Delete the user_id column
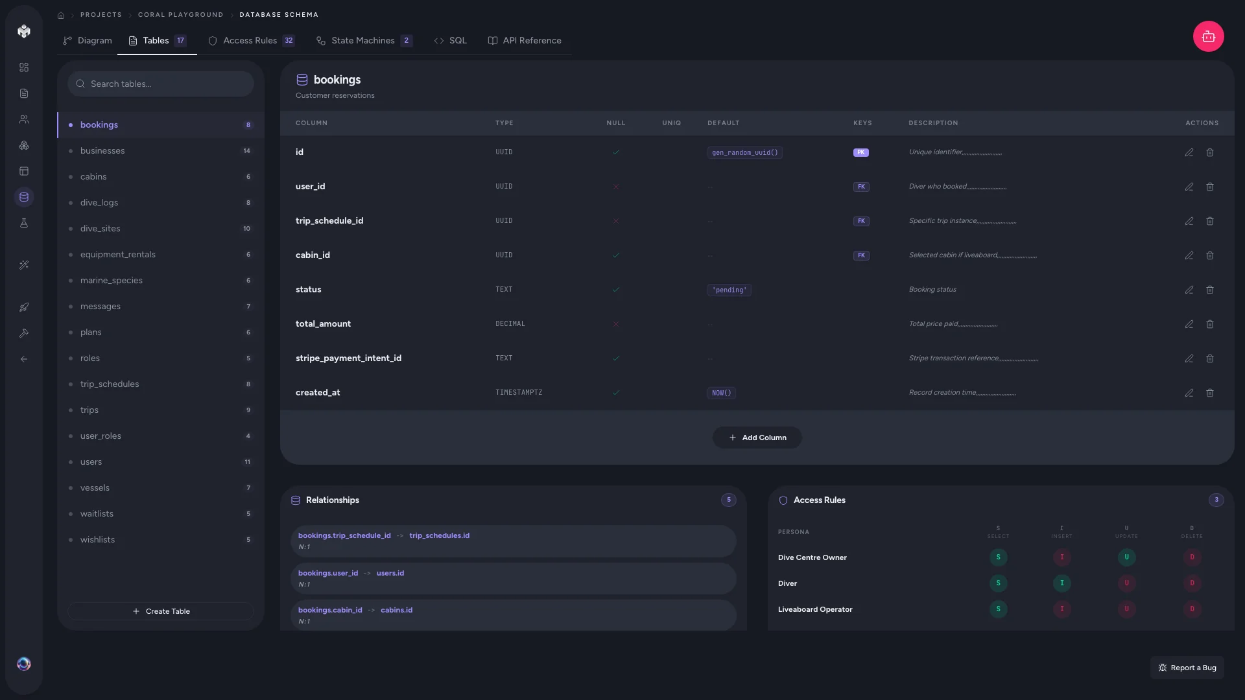The image size is (1245, 700). point(1209,187)
